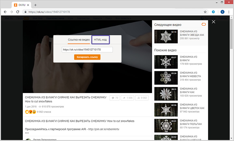The width and height of the screenshot is (234, 141).
Task: Open Поиск in the top navigation
Action: [x=109, y=18]
